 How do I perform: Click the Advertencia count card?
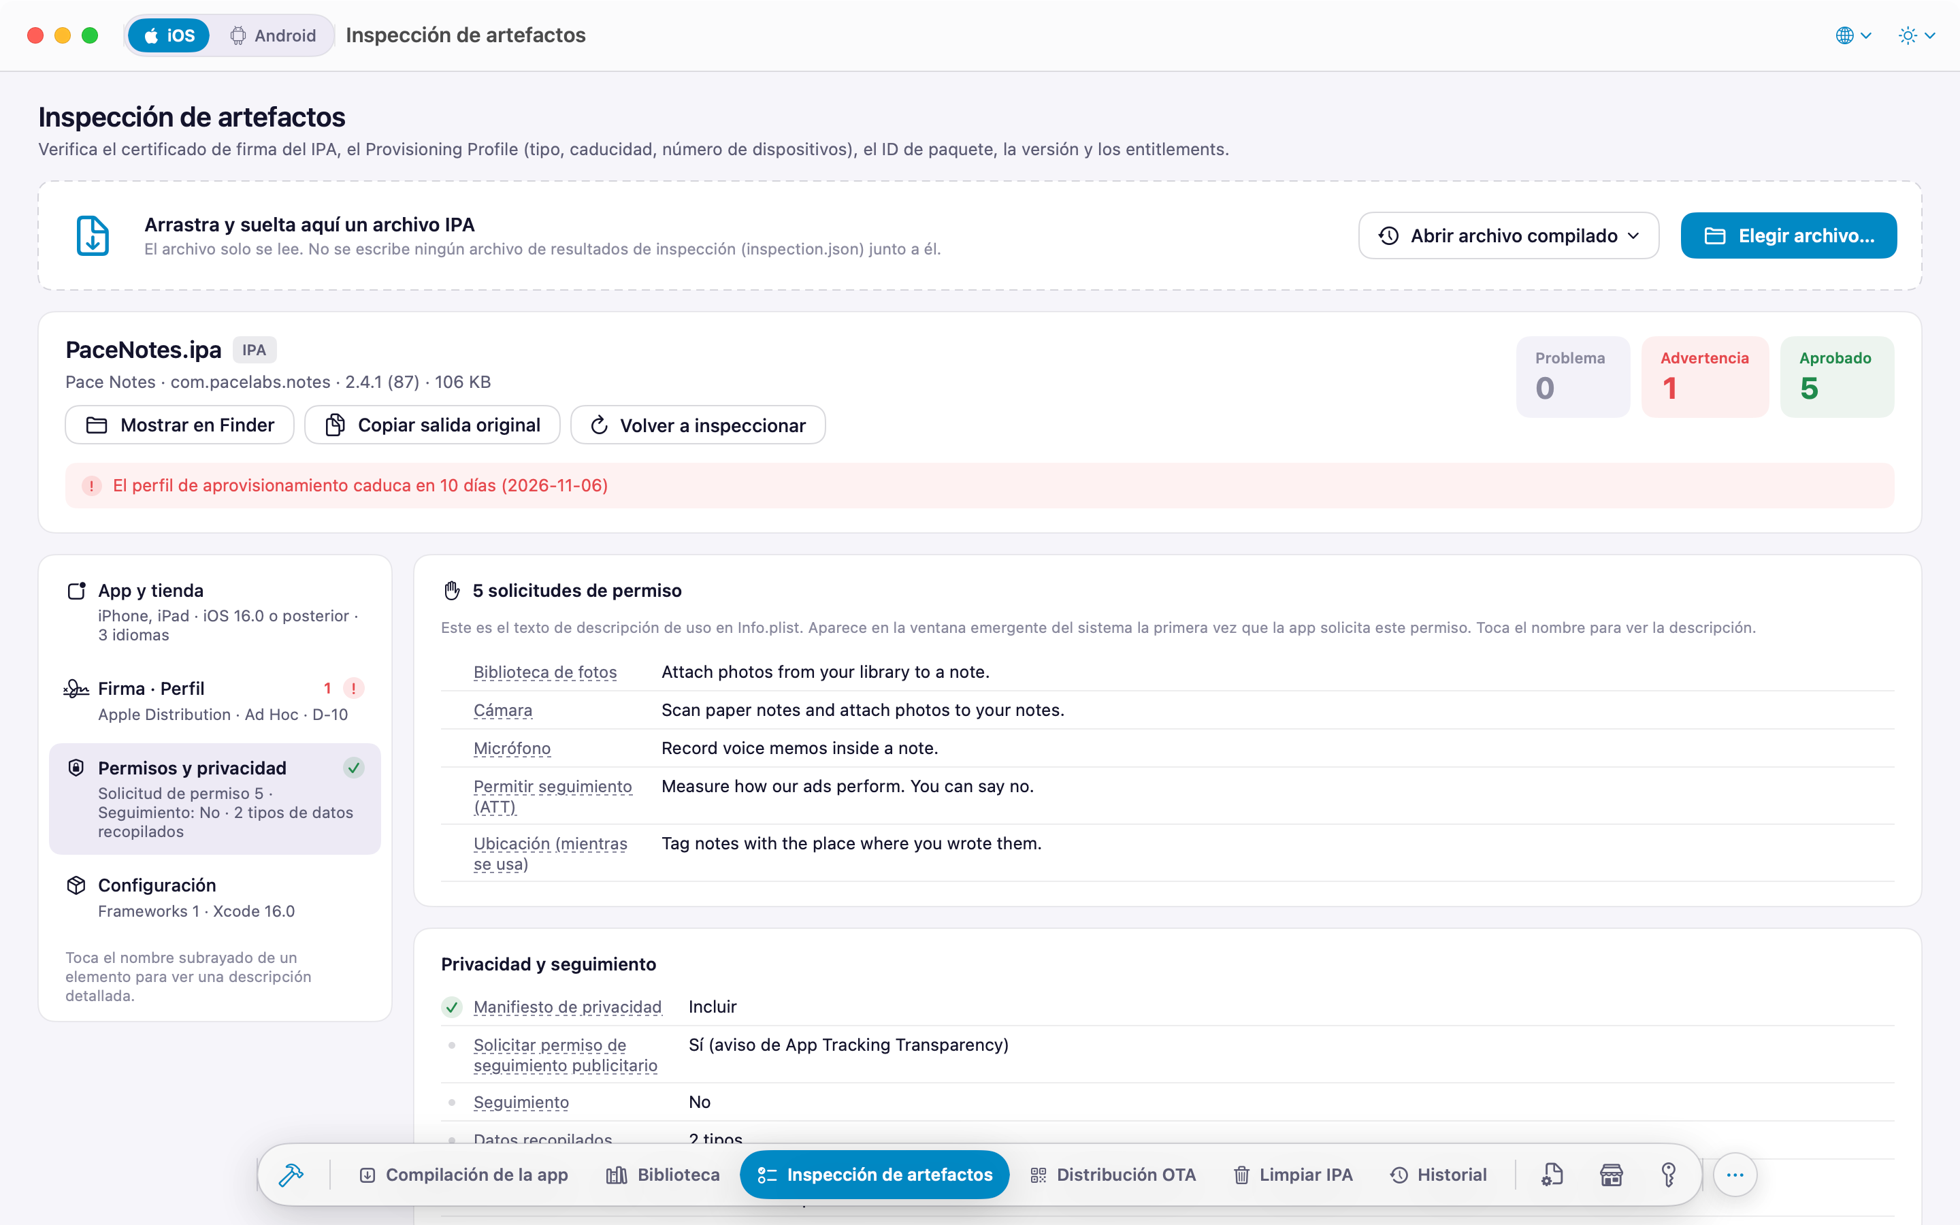1705,377
